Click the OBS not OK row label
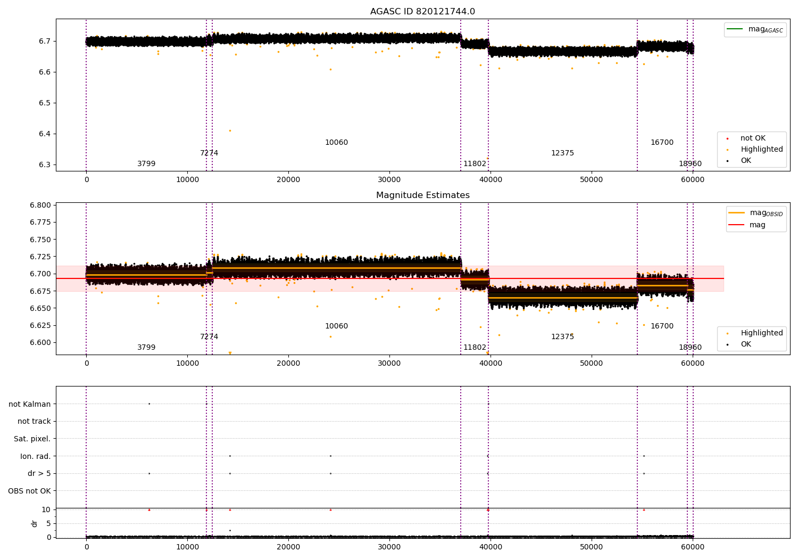The image size is (798, 559). click(x=29, y=491)
